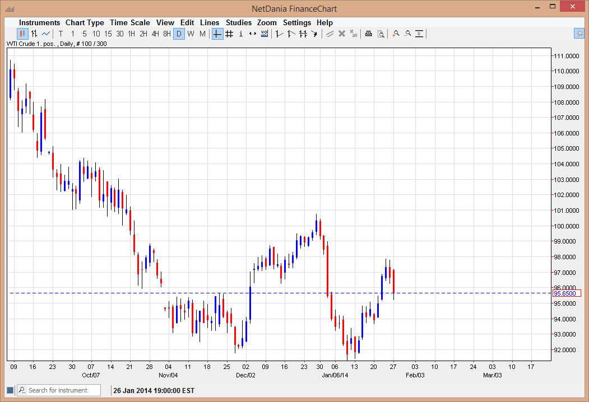Viewport: 589px width, 402px height.
Task: Open the Chart Type menu
Action: pyautogui.click(x=85, y=22)
